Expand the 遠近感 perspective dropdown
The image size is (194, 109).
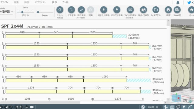160,107
